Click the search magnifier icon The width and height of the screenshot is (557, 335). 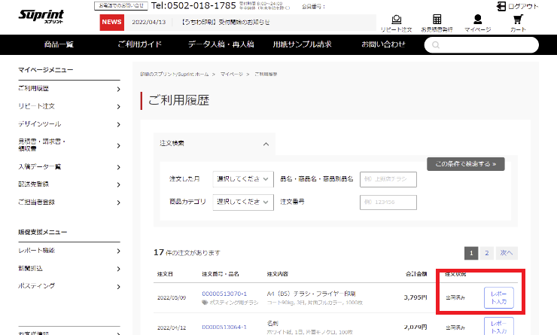[x=437, y=44]
